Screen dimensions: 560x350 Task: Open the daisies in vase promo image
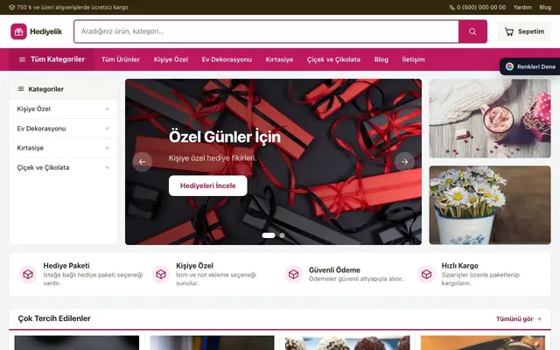[490, 205]
